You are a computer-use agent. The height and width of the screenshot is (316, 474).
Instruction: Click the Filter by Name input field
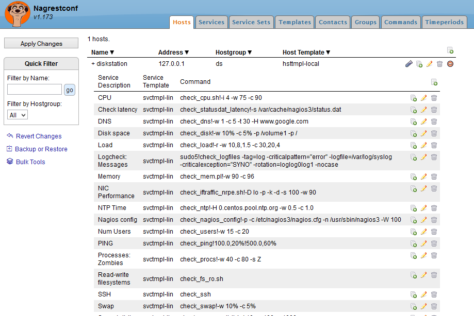pos(34,89)
